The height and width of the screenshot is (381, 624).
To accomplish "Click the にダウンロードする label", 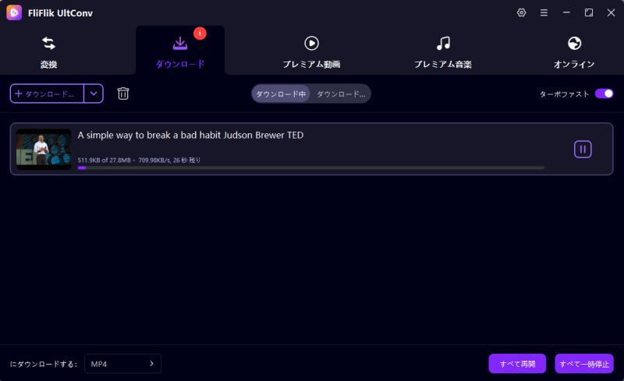I will point(44,364).
